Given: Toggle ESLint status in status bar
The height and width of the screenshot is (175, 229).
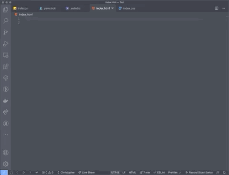Looking at the screenshot, I should tap(159, 173).
